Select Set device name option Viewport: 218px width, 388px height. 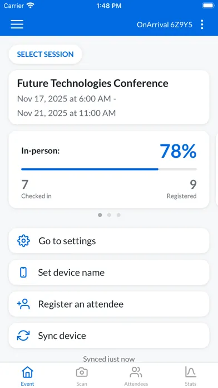pyautogui.click(x=109, y=273)
